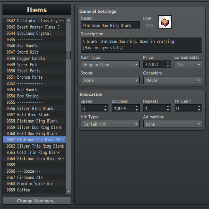
Task: Click the items list scrollbar thumb
Action: coord(68,55)
